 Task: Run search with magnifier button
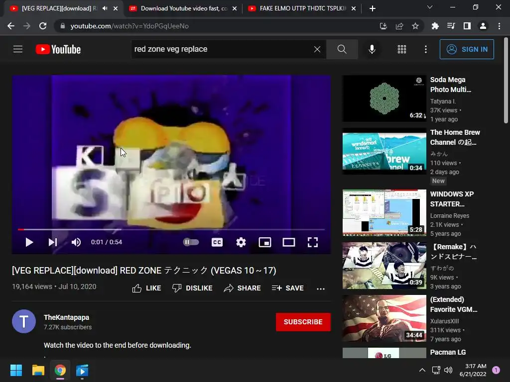pos(342,49)
